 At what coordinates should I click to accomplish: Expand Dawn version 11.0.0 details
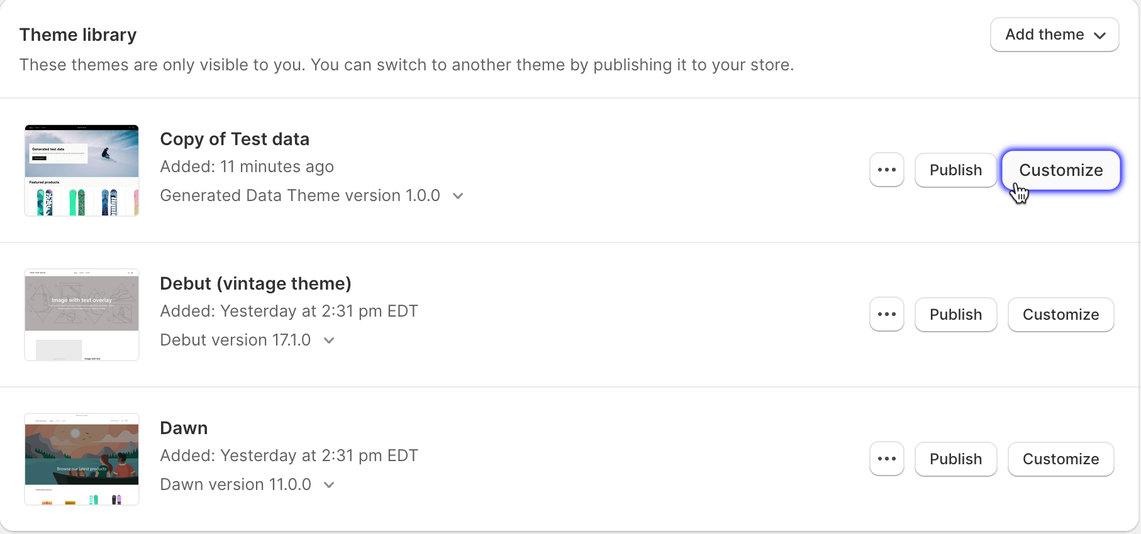coord(329,485)
